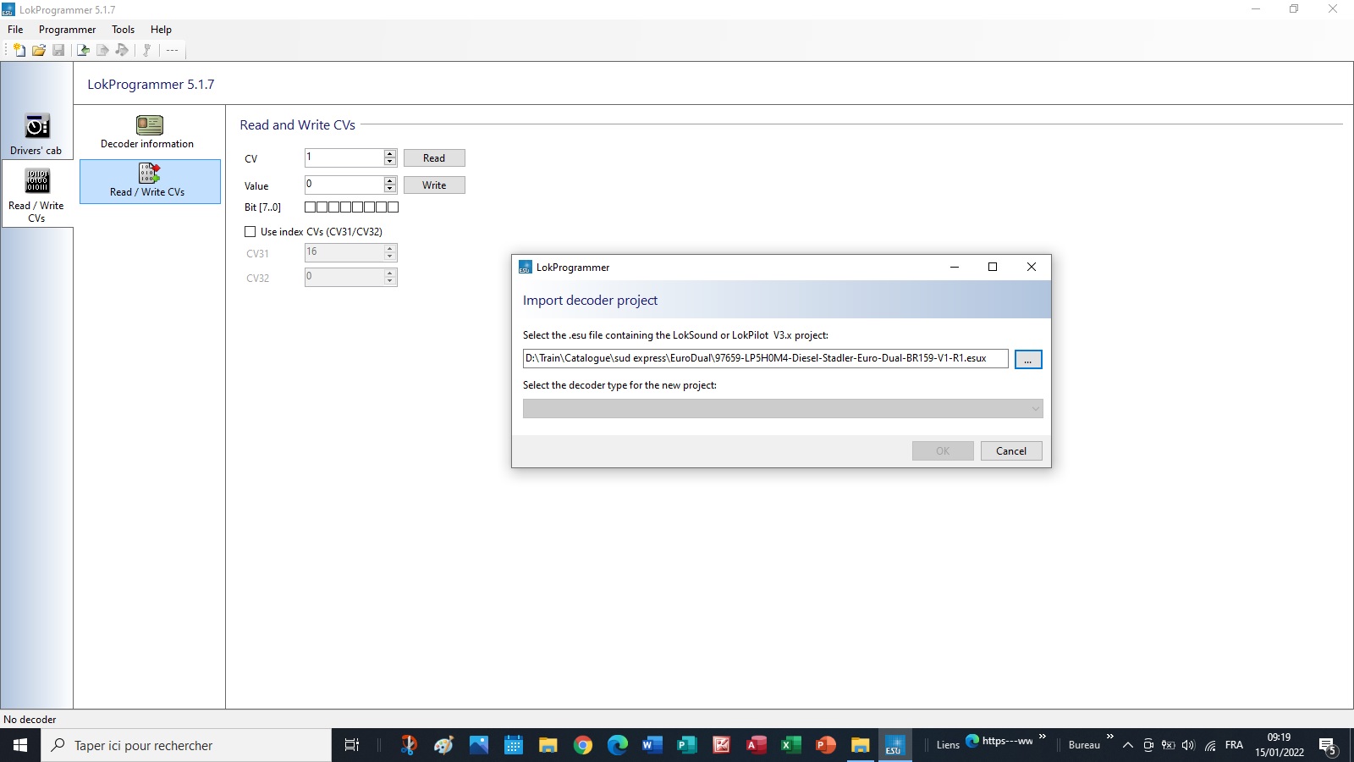The width and height of the screenshot is (1354, 762).
Task: Toggle bit 2 checkbox in the Bit row
Action: 369,207
